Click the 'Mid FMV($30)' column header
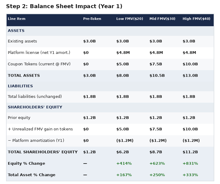The image size is (220, 184). (x=162, y=19)
